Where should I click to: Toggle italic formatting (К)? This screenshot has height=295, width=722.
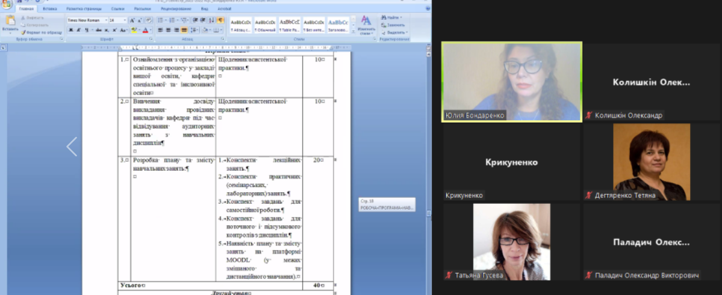pos(78,30)
